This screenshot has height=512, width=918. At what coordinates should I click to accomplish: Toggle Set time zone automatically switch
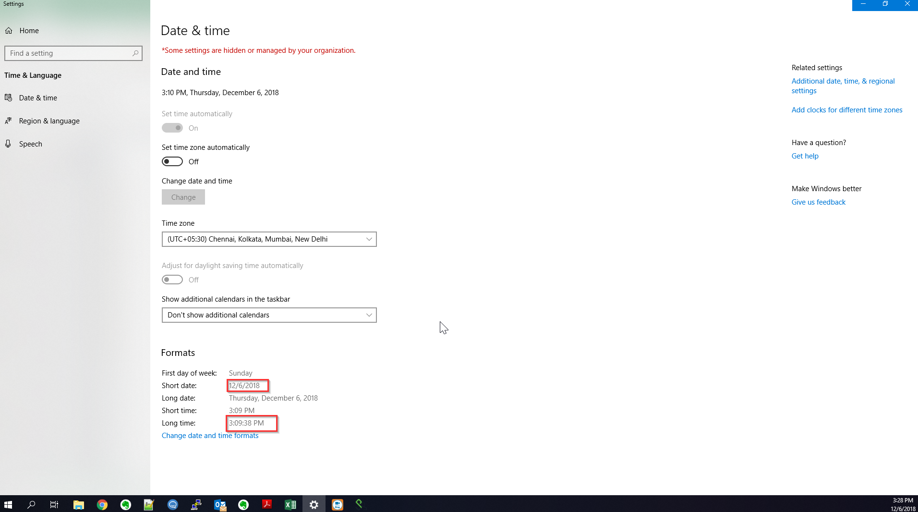[x=172, y=162]
